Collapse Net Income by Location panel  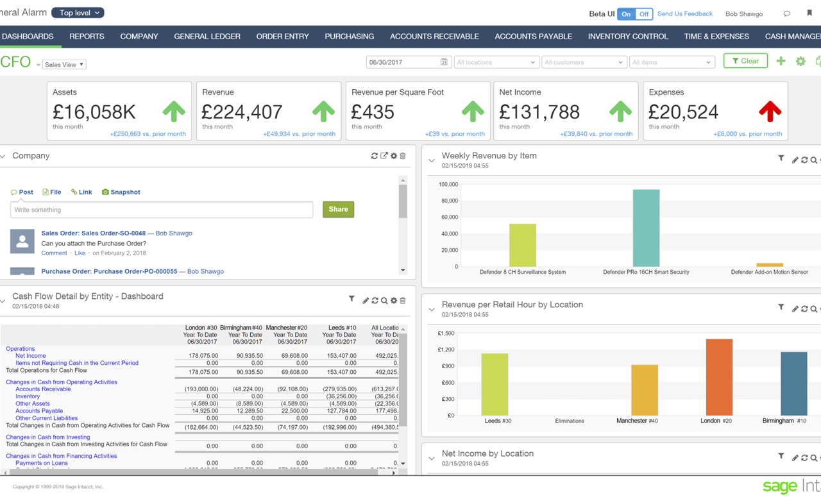(x=432, y=459)
